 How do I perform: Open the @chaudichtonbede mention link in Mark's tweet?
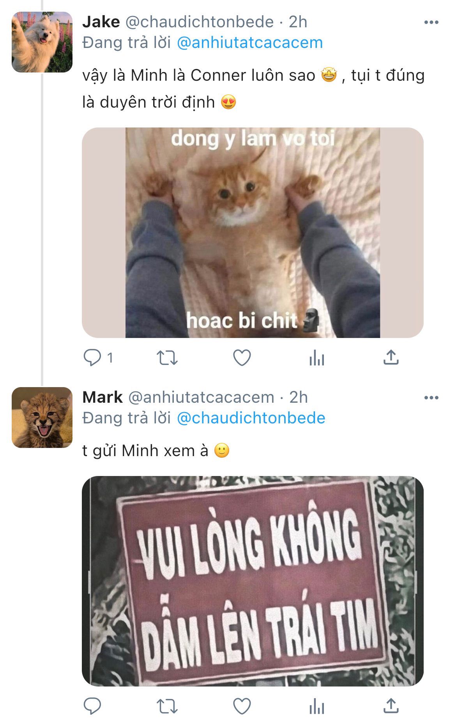point(251,418)
